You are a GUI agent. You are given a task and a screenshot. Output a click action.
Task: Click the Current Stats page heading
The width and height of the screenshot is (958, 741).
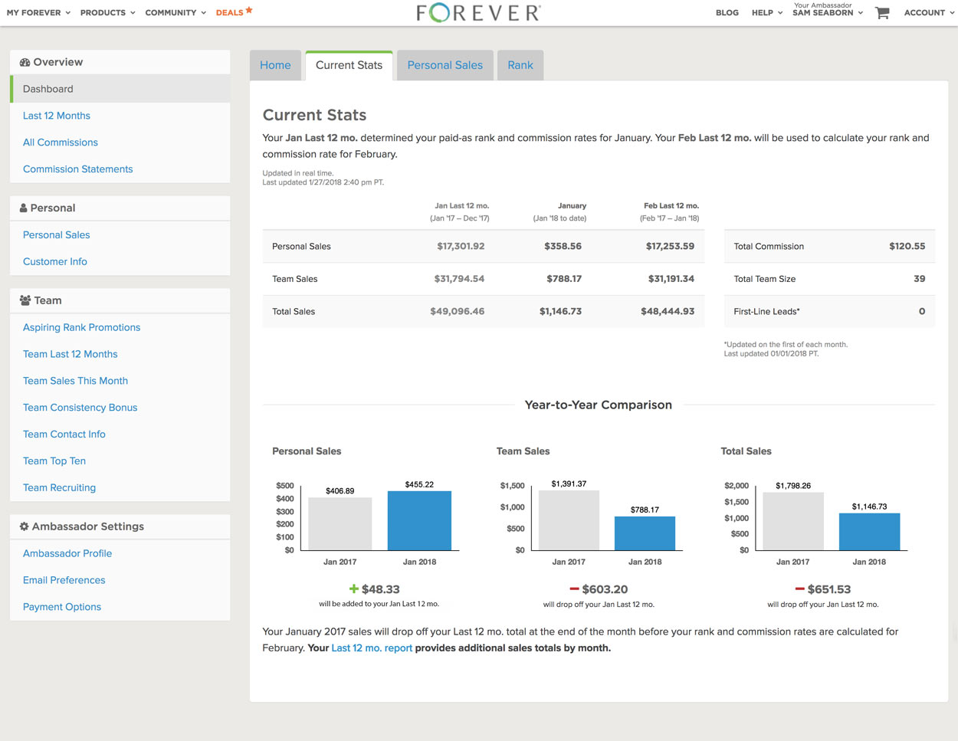[x=315, y=115]
